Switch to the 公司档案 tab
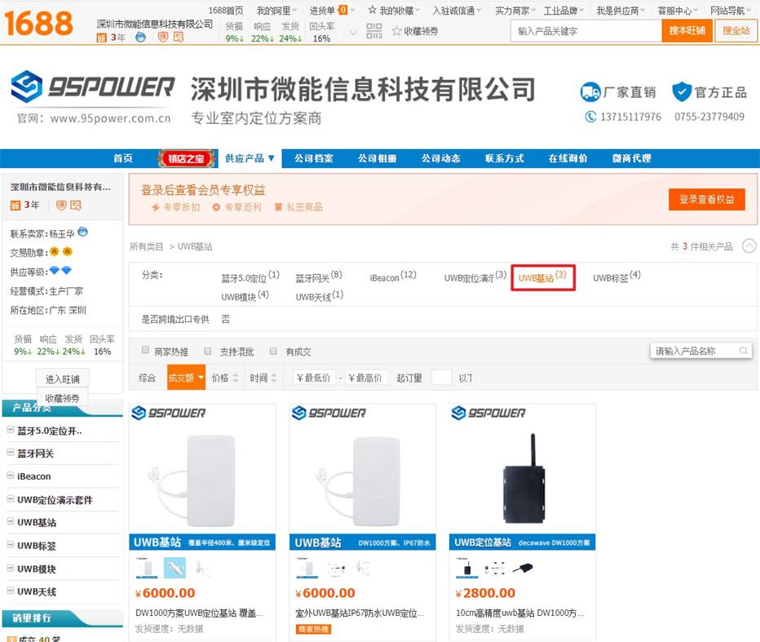 (313, 158)
